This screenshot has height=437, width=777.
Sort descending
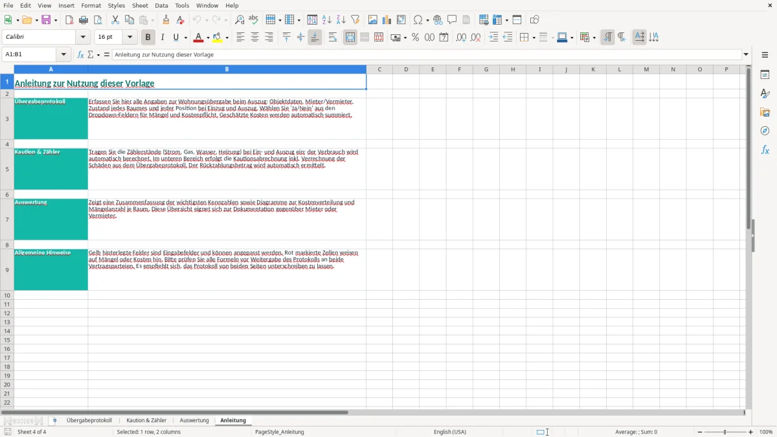(341, 20)
